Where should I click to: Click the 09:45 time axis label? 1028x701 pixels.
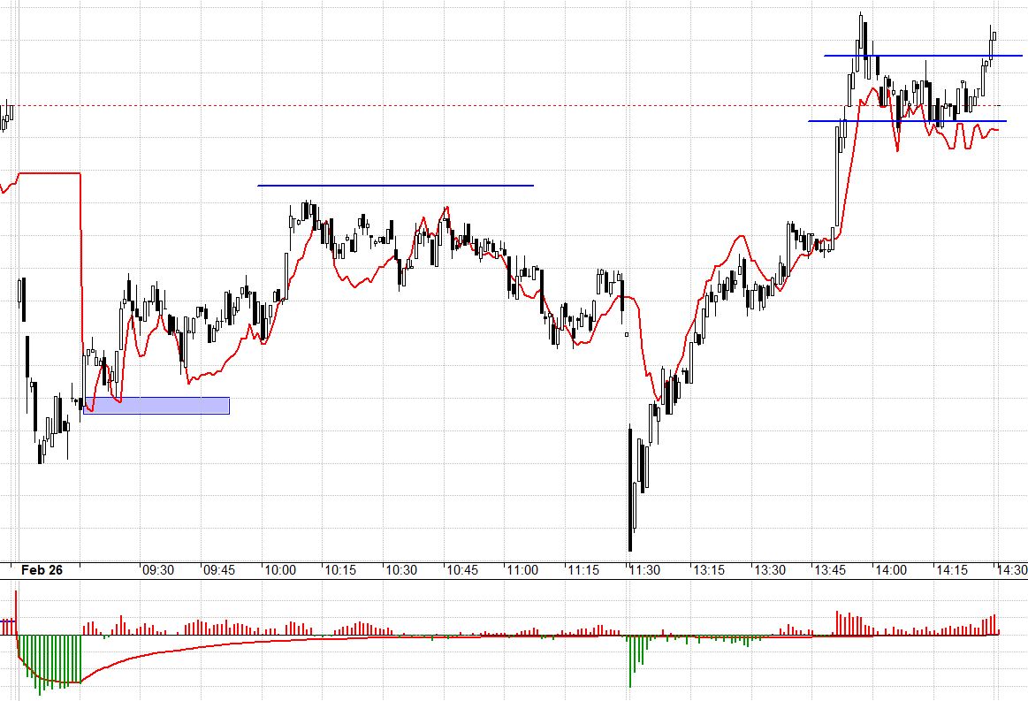[x=219, y=570]
